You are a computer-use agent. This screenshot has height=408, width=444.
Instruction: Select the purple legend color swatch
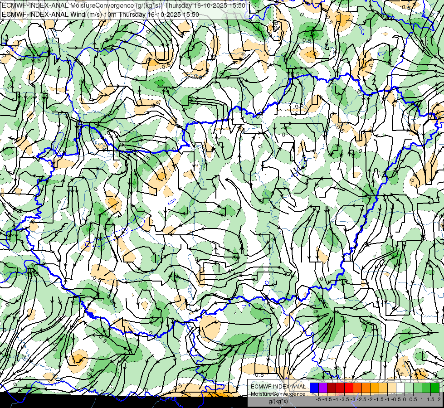(323, 388)
